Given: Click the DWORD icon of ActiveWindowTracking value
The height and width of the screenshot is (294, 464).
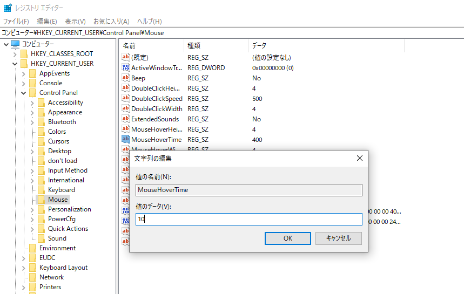Looking at the screenshot, I should coord(125,67).
